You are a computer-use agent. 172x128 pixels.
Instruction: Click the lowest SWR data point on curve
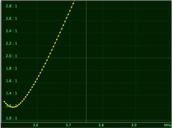[x=12, y=107]
